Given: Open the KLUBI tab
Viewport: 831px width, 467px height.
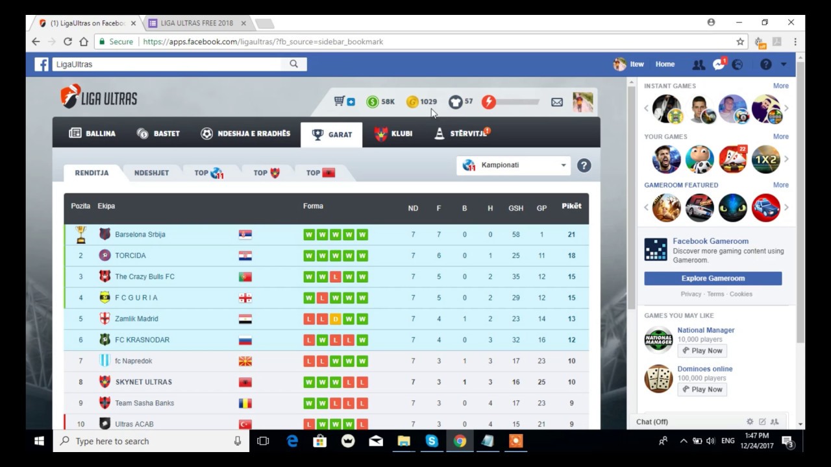Looking at the screenshot, I should point(393,134).
